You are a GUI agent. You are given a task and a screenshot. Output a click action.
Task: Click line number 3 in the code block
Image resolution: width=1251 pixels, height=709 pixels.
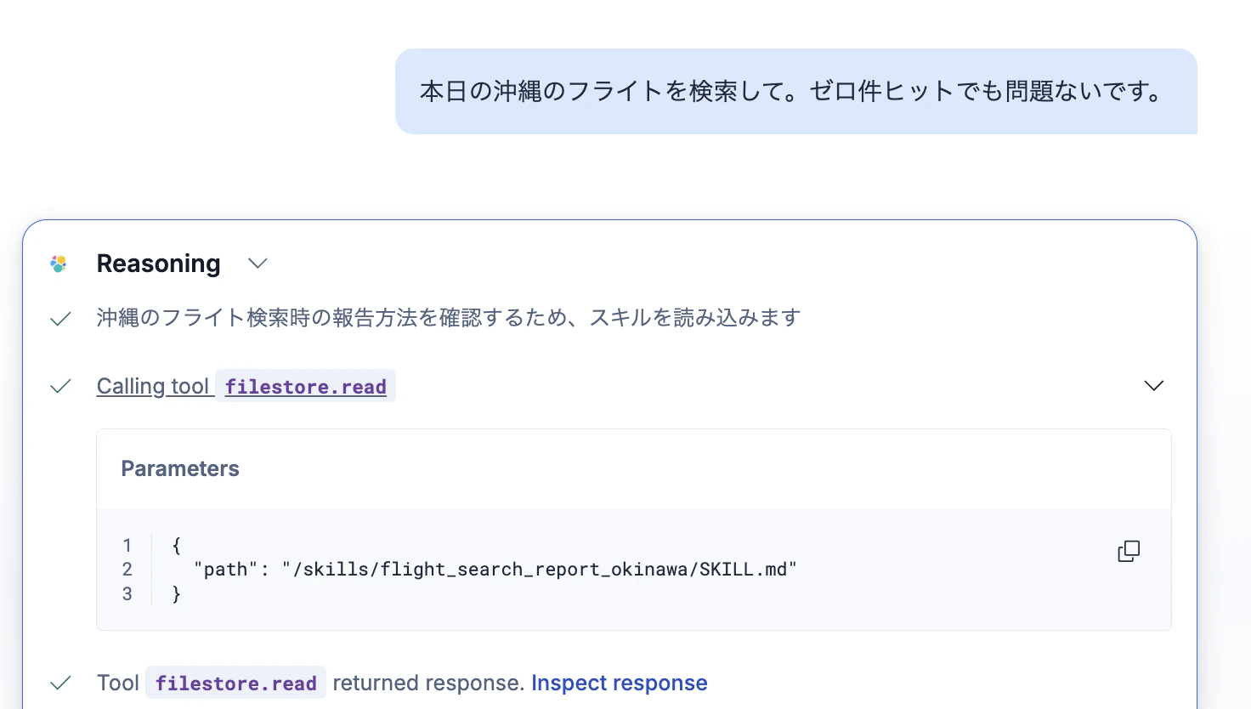pyautogui.click(x=127, y=594)
